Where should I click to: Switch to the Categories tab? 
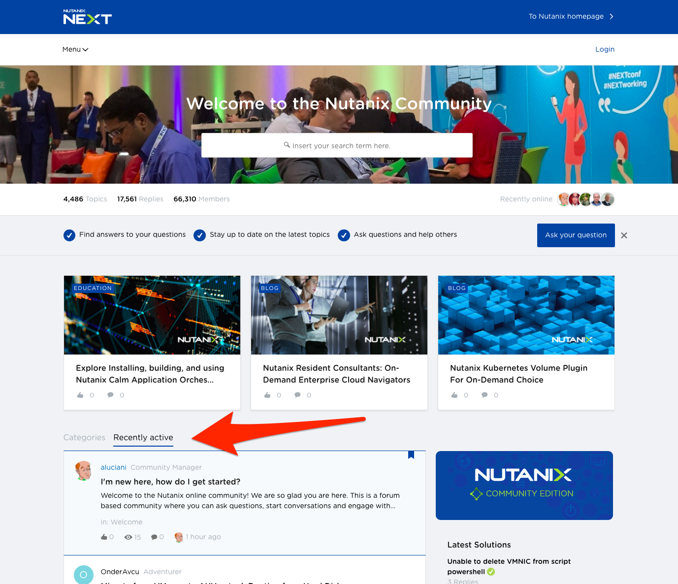84,437
